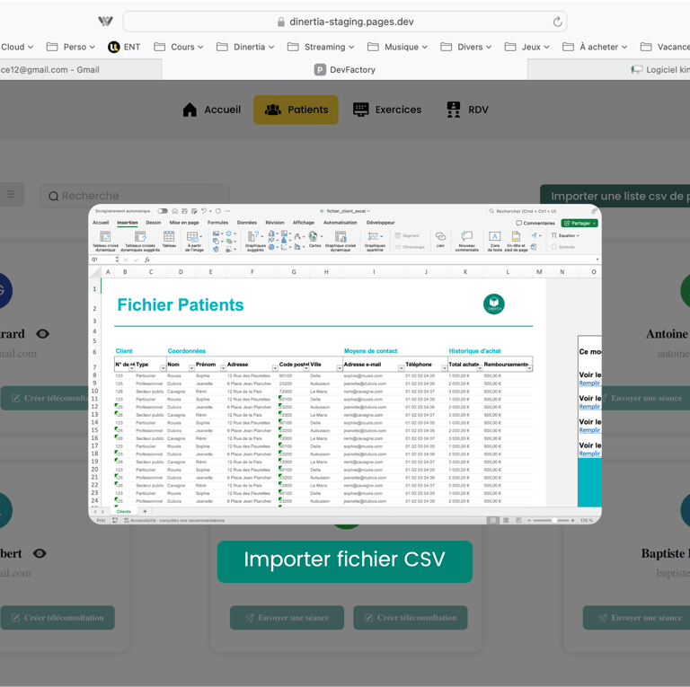Open the Exercices page via its monitor icon
Viewport: 690px width, 687px height.
(x=361, y=110)
